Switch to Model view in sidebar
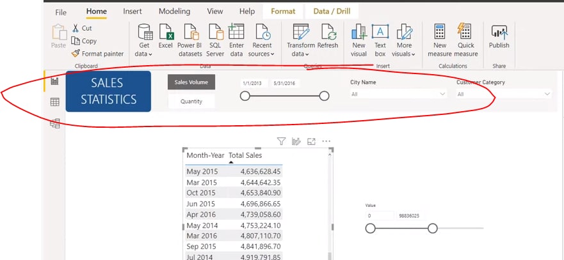564x260 pixels. (x=54, y=123)
